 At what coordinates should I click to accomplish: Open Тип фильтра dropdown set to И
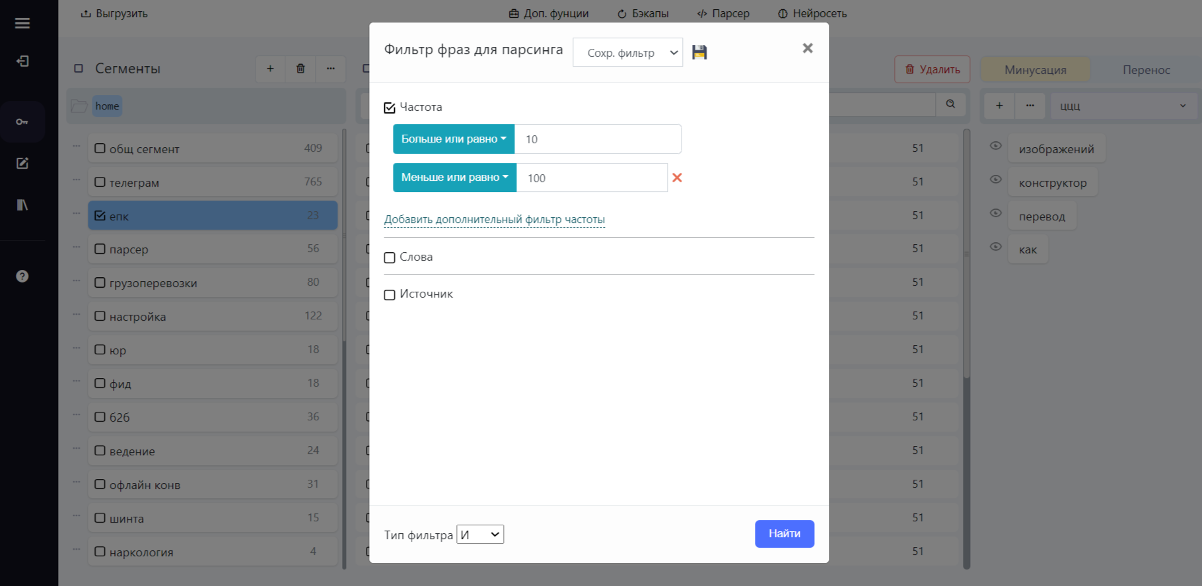click(480, 535)
